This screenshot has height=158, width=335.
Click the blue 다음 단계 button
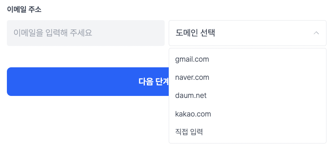pos(88,81)
